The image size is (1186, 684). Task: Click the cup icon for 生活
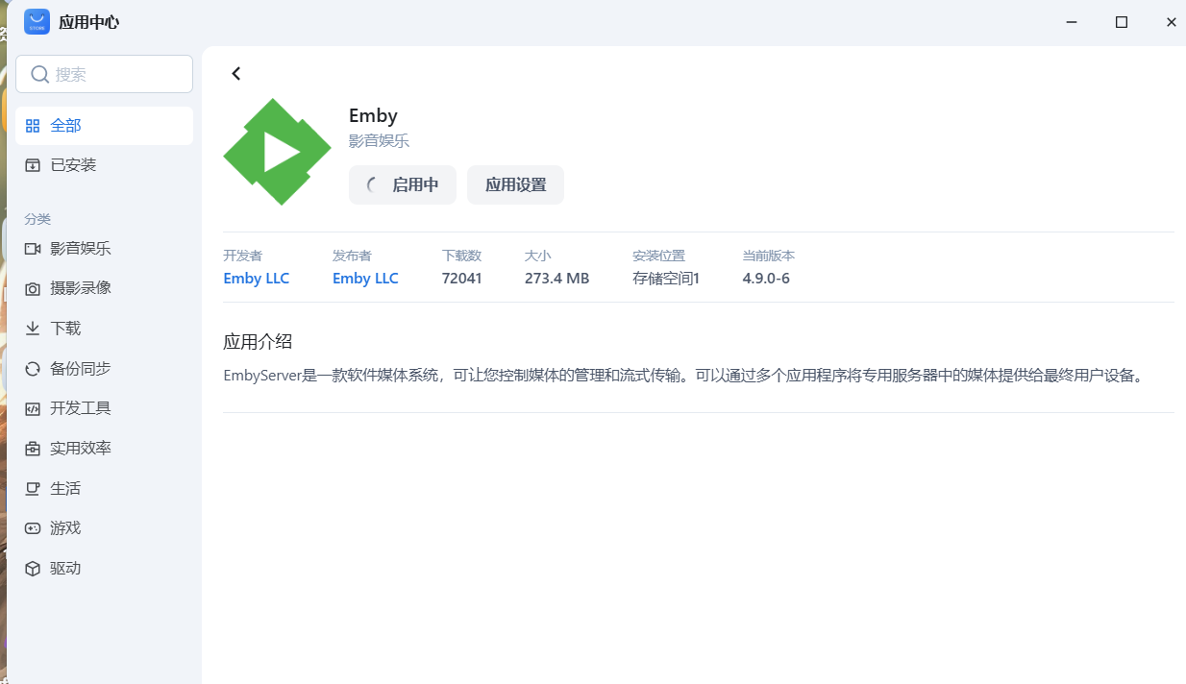(33, 488)
